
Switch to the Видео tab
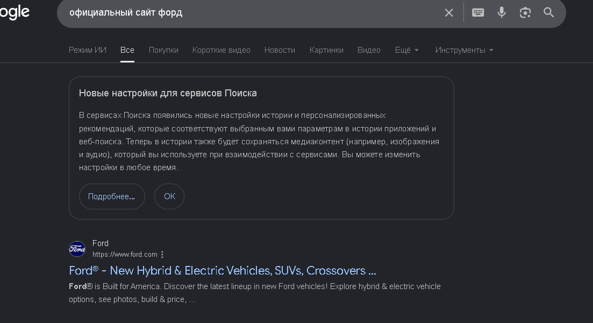pyautogui.click(x=369, y=50)
